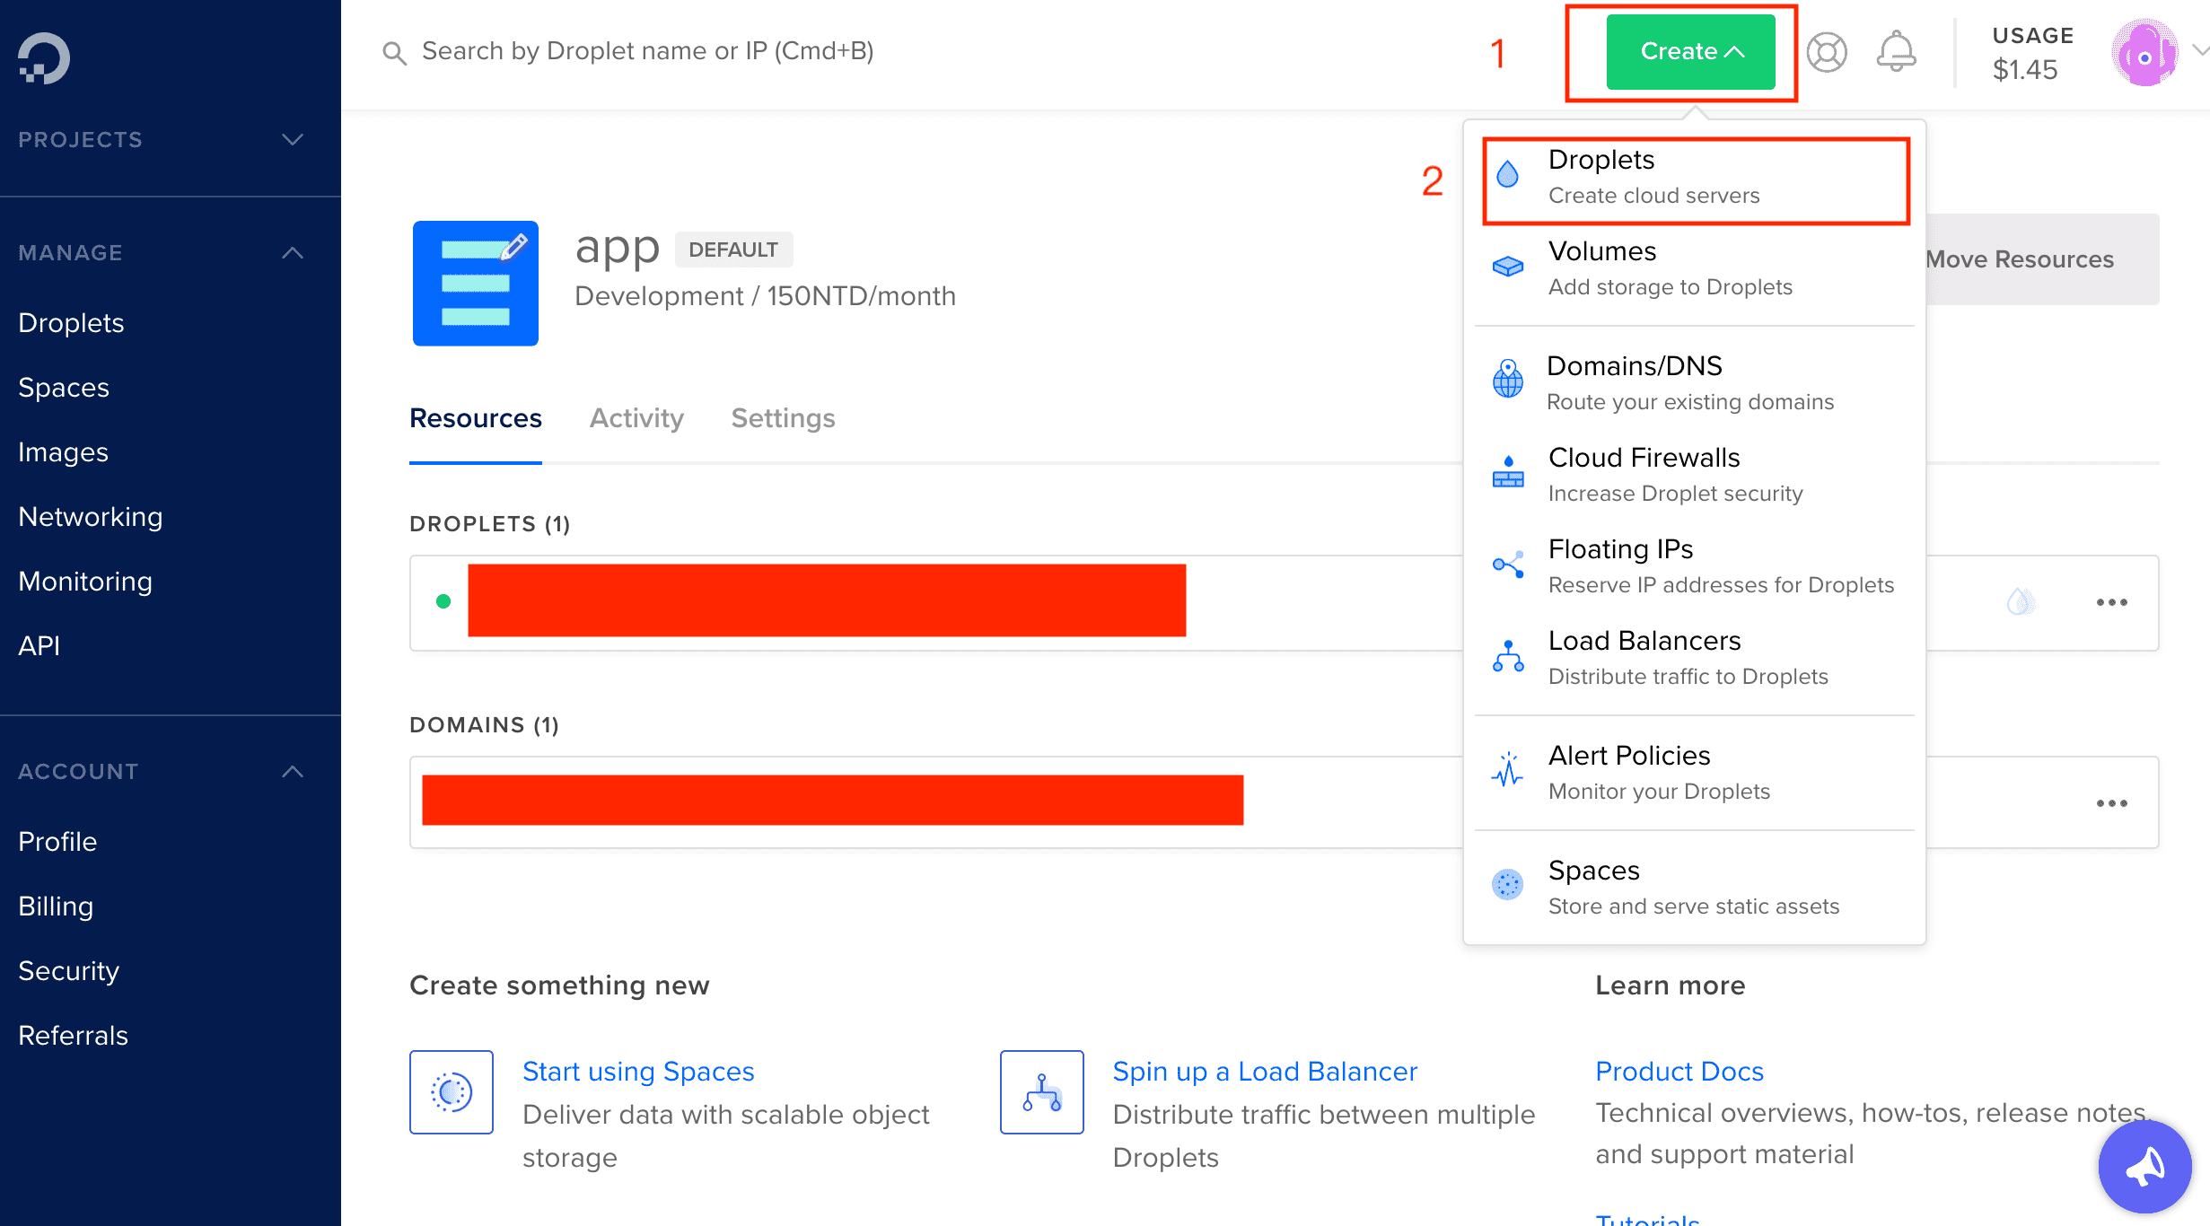Click the Create dropdown button
Image resolution: width=2210 pixels, height=1226 pixels.
[x=1690, y=52]
